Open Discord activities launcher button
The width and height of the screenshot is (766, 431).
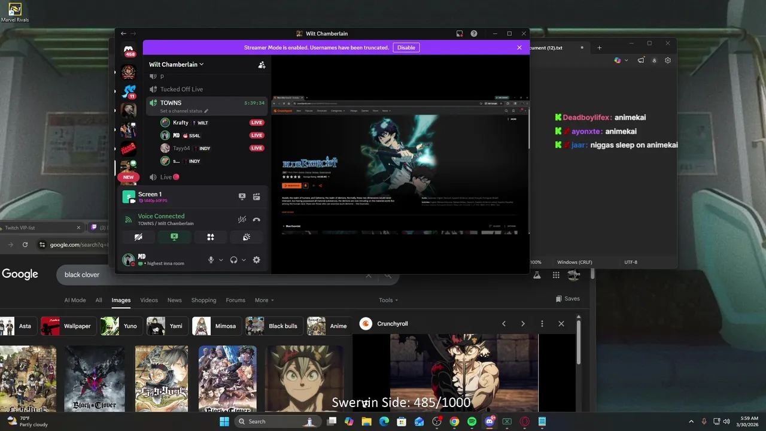pos(211,237)
